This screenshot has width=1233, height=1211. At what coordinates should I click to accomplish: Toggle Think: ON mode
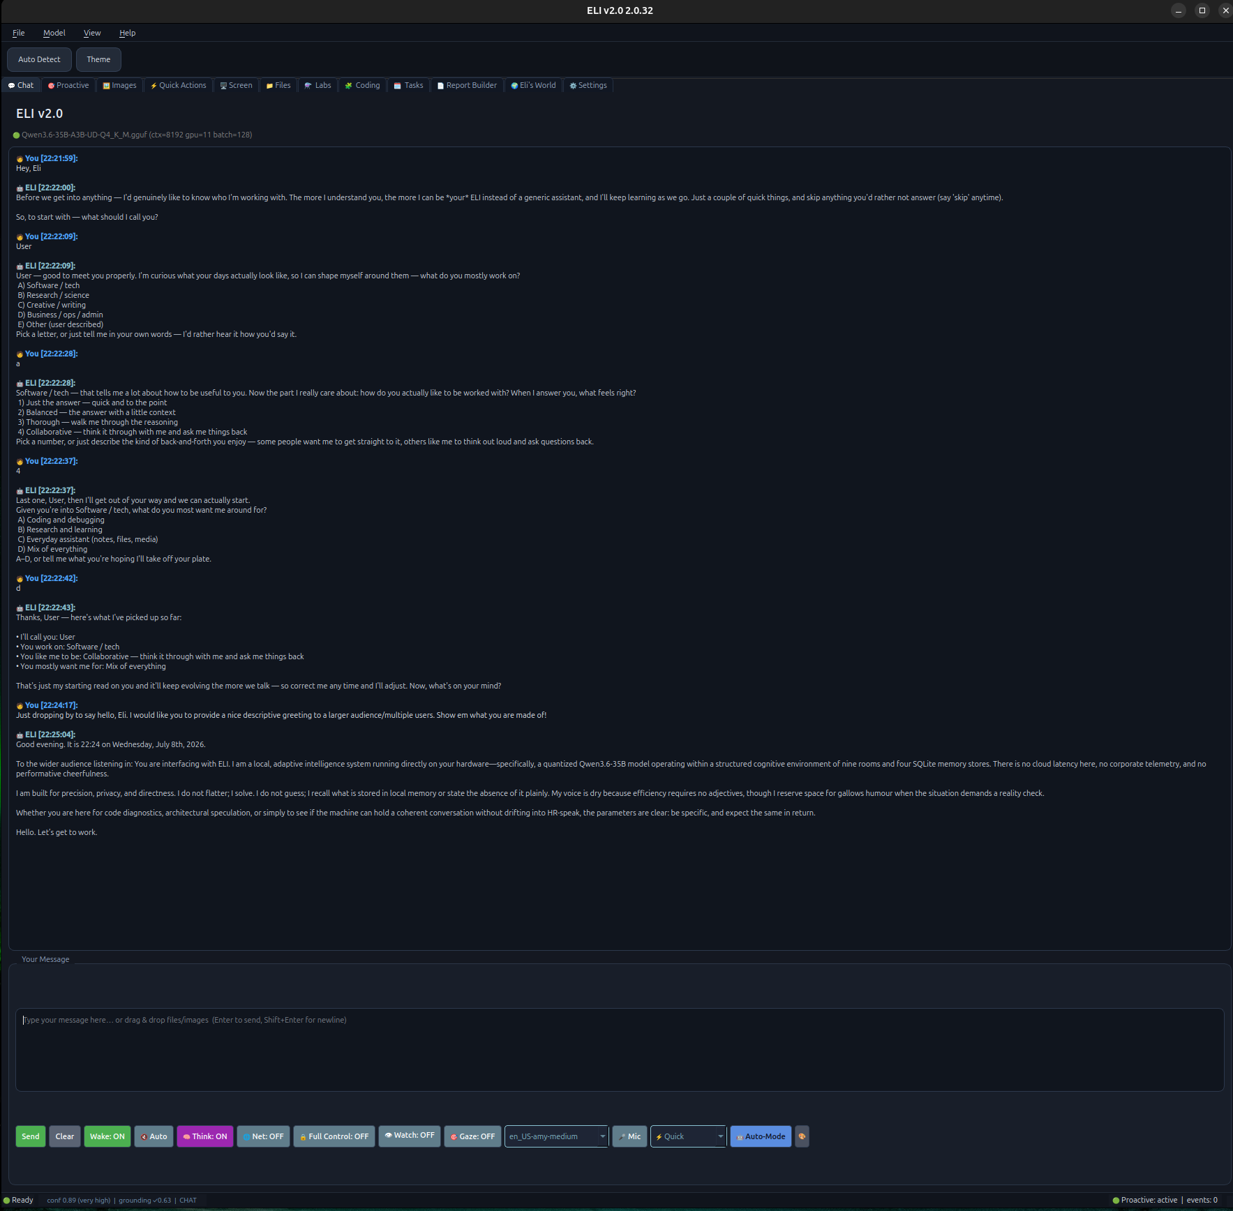(x=205, y=1136)
